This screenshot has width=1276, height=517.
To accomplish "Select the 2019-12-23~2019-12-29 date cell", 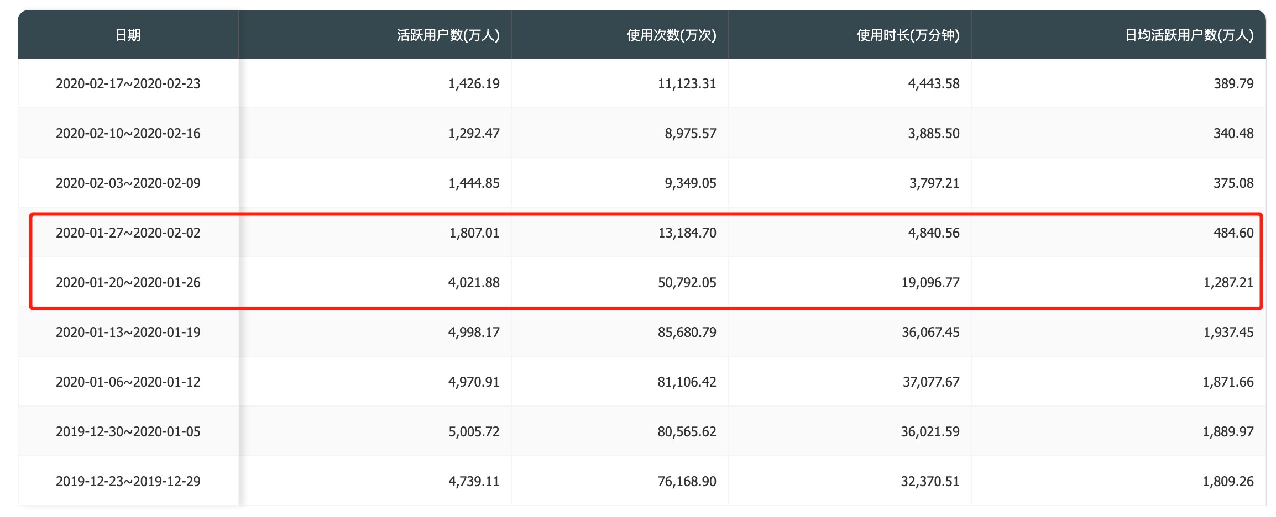I will pyautogui.click(x=128, y=482).
